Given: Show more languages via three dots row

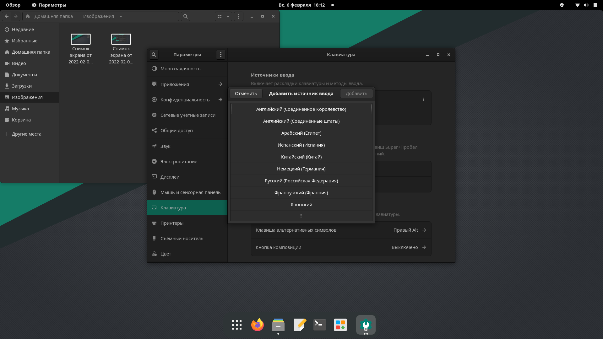Looking at the screenshot, I should point(301,216).
